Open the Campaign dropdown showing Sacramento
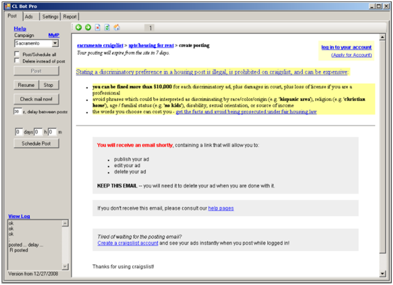This screenshot has height=285, width=393. [x=36, y=43]
